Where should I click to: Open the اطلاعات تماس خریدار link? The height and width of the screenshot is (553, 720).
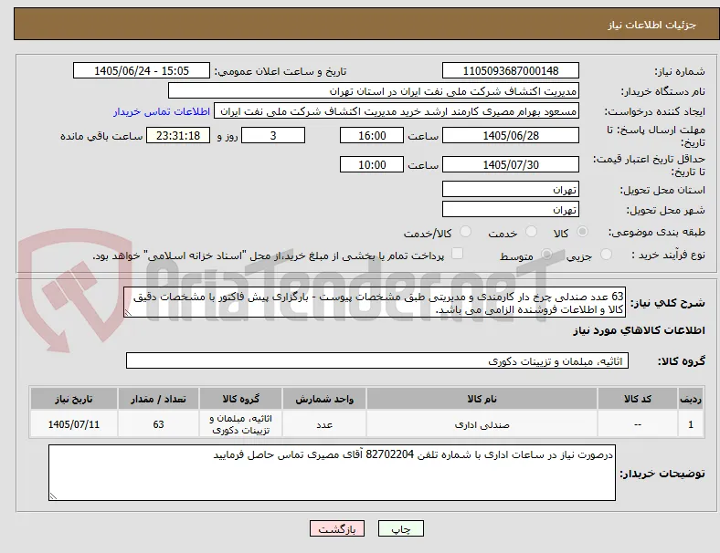[162, 111]
